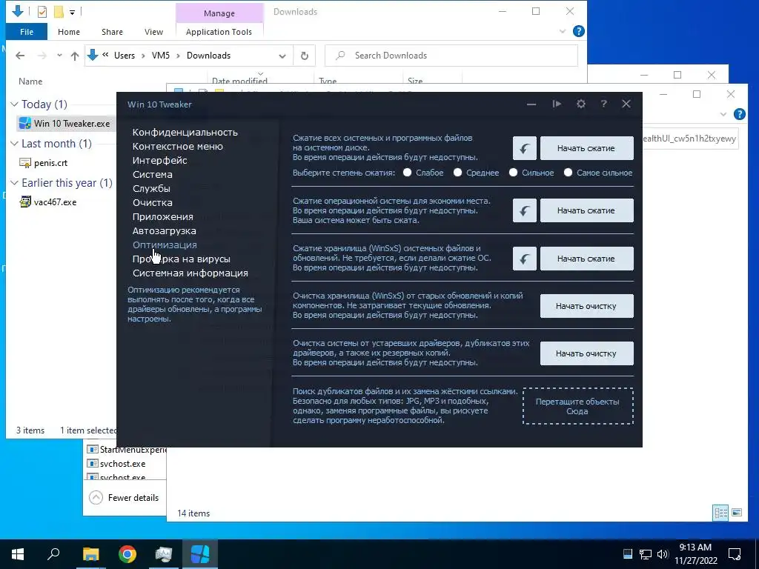Click the Win 10 Tweaker settings gear icon
759x569 pixels.
tap(581, 104)
